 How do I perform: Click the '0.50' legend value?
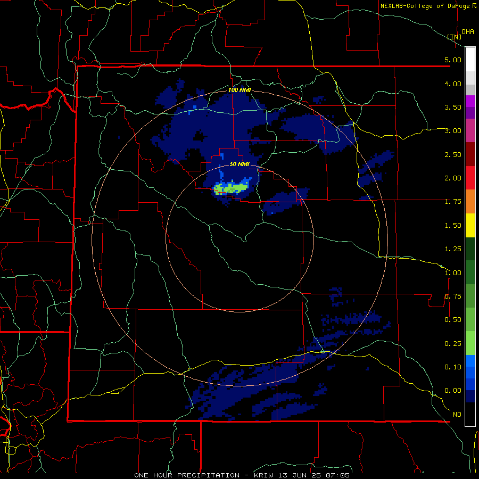click(453, 320)
